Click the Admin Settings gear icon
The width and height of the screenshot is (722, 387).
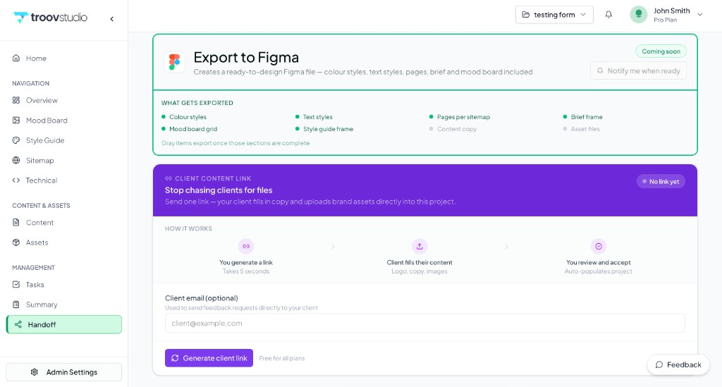(35, 372)
